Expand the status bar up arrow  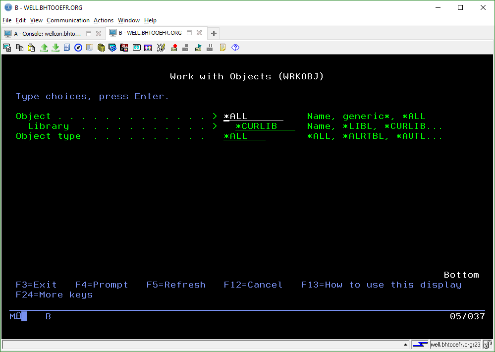(406, 345)
